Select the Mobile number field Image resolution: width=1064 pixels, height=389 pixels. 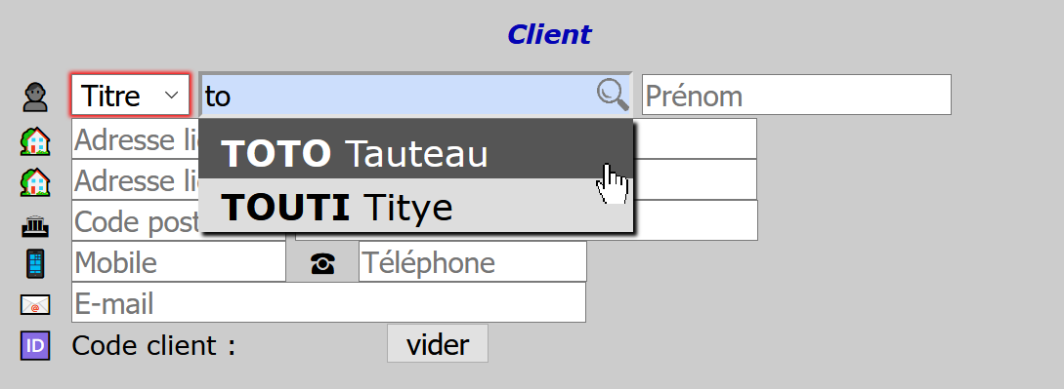(179, 262)
